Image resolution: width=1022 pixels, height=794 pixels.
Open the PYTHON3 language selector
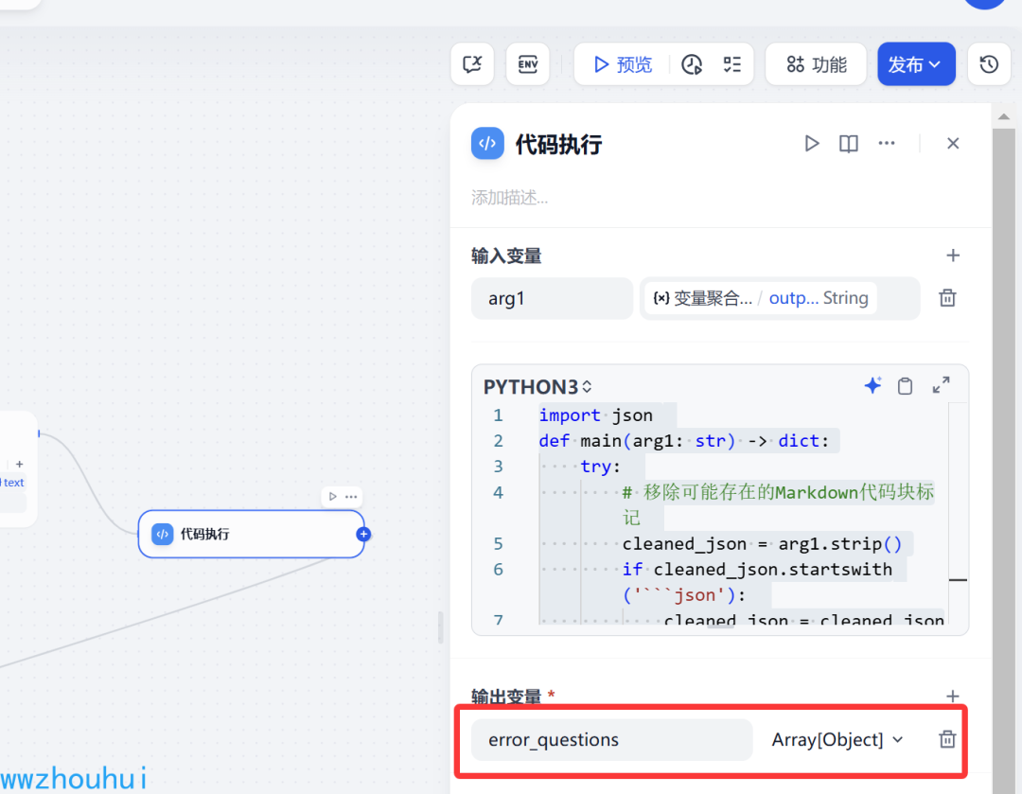537,386
